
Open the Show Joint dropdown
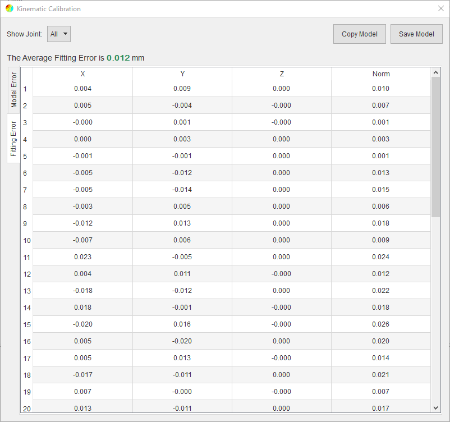pyautogui.click(x=59, y=34)
